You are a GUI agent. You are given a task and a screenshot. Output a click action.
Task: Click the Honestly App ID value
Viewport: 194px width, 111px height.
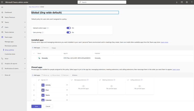[77, 58]
